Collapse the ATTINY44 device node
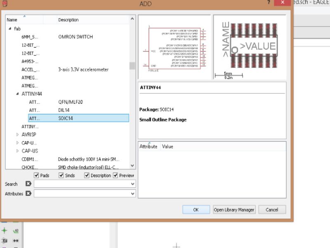Viewport: 330px width, 248px height. [x=17, y=94]
